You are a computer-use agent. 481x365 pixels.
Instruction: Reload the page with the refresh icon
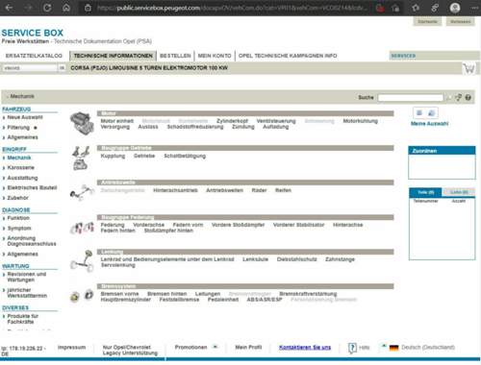pyautogui.click(x=47, y=8)
